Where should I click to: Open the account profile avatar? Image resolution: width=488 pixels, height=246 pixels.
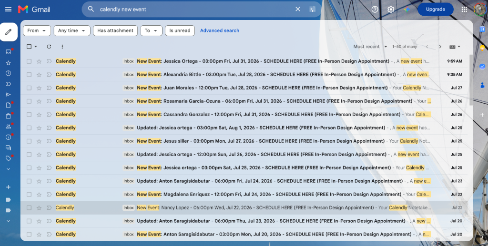tap(480, 10)
